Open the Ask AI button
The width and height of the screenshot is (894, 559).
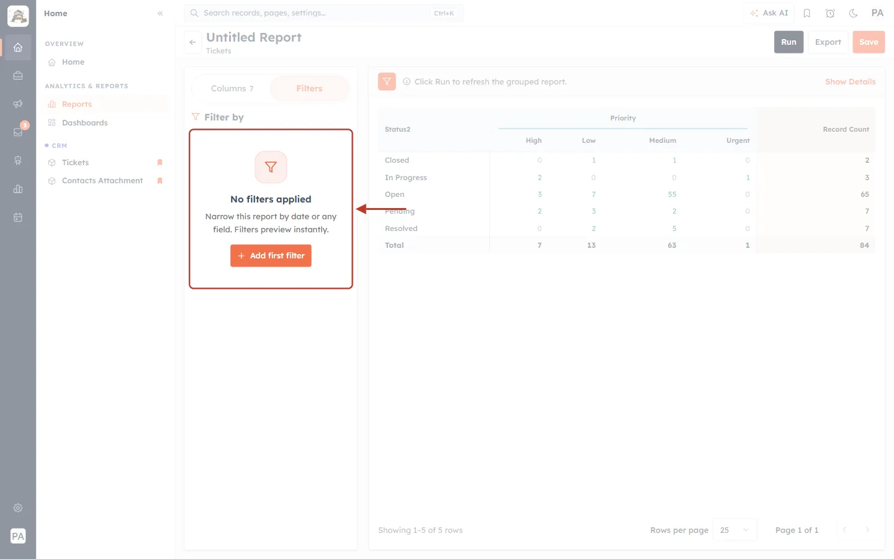click(769, 13)
